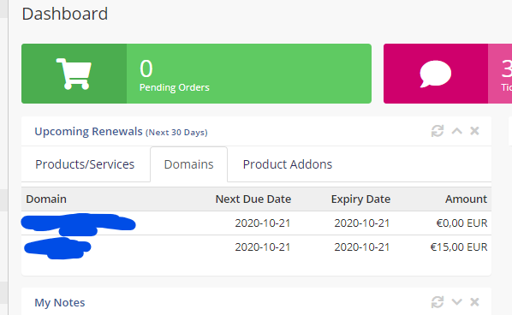Switch to the Products/Services tab
This screenshot has height=315, width=512.
tap(85, 164)
